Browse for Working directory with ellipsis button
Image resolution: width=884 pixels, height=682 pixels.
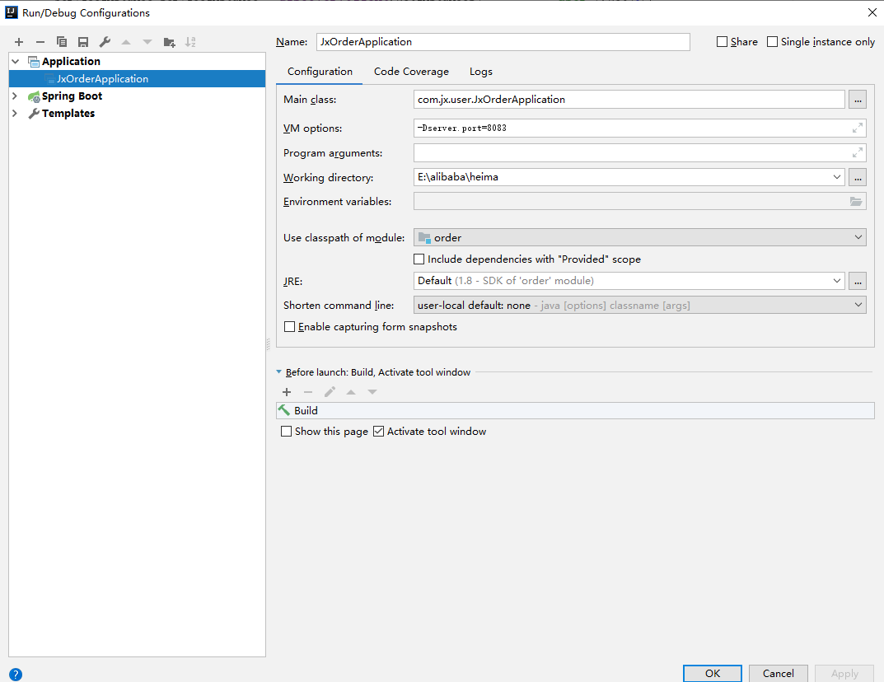tap(858, 177)
